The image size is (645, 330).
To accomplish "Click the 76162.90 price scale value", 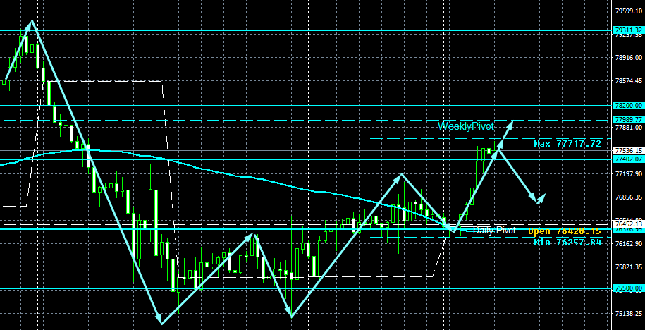I will (x=629, y=244).
